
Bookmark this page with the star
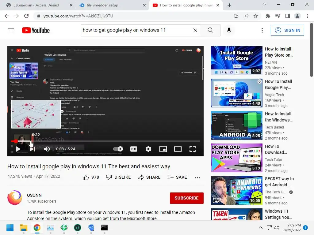click(x=256, y=16)
